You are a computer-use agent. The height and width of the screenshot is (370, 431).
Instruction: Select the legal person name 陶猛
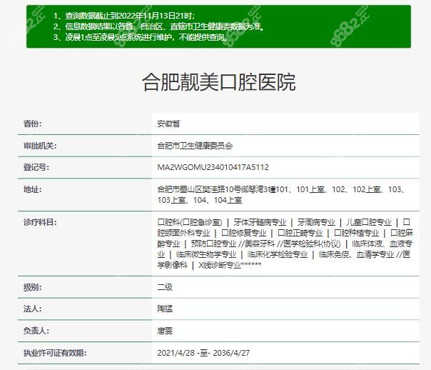pyautogui.click(x=165, y=309)
